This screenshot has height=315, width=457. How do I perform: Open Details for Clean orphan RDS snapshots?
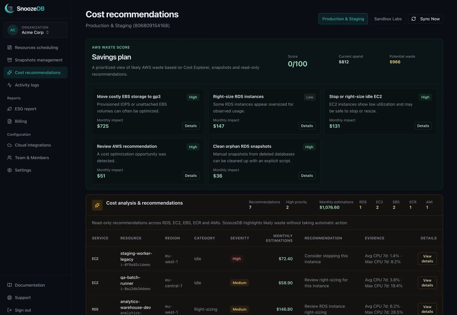[307, 176]
